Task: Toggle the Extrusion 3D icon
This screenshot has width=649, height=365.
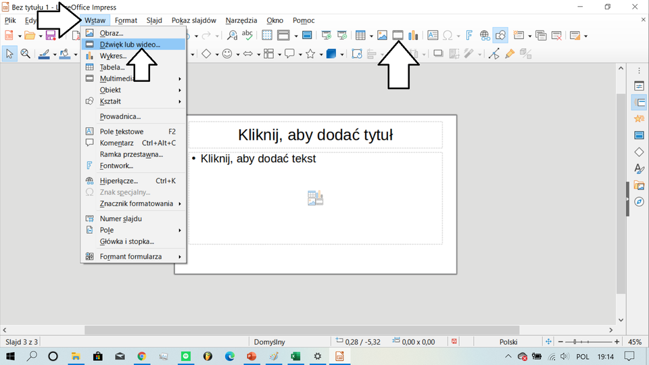Action: [x=526, y=54]
